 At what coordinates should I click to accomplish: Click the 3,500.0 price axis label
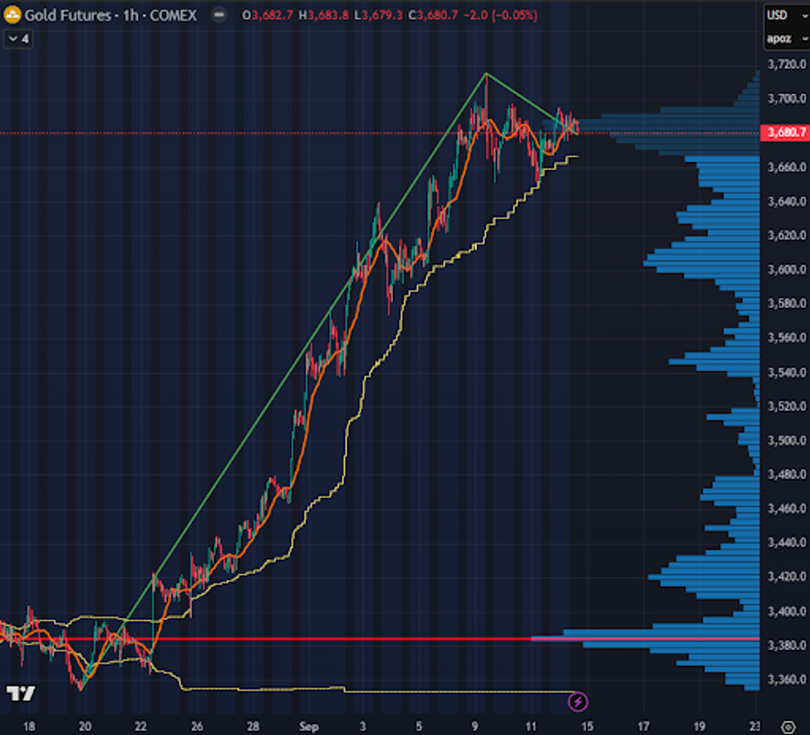787,441
